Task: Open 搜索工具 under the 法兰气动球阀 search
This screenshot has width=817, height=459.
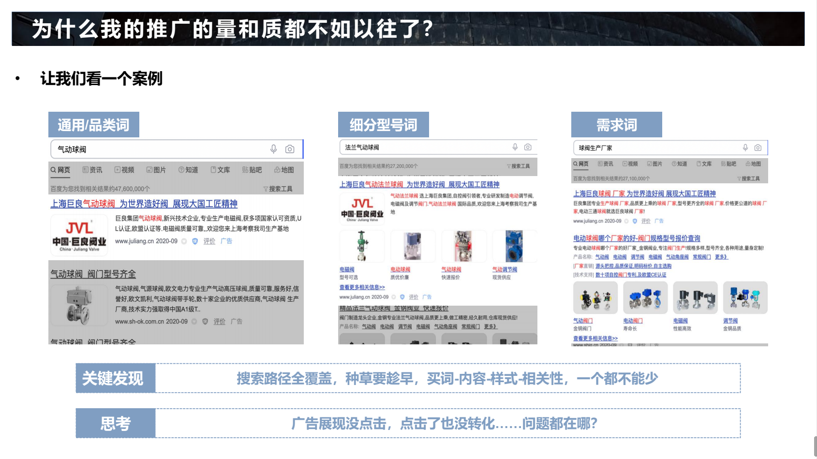Action: pyautogui.click(x=518, y=166)
